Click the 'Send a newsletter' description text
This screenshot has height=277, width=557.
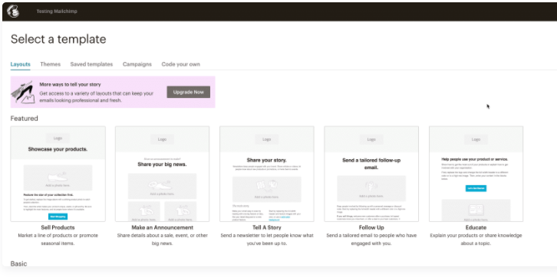(267, 240)
